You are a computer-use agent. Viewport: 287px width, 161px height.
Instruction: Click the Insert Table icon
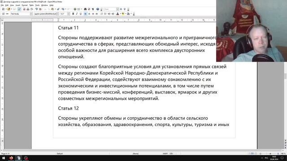[78, 9]
